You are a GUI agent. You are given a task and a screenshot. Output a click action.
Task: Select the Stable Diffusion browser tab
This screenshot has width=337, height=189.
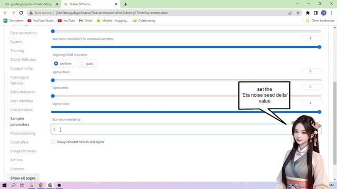tap(91, 4)
